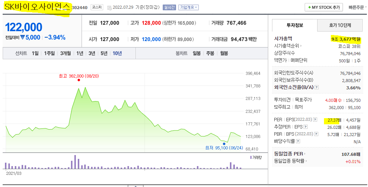The width and height of the screenshot is (368, 187).
Task: Click the 고가 value 128,000
Action: pyautogui.click(x=151, y=23)
